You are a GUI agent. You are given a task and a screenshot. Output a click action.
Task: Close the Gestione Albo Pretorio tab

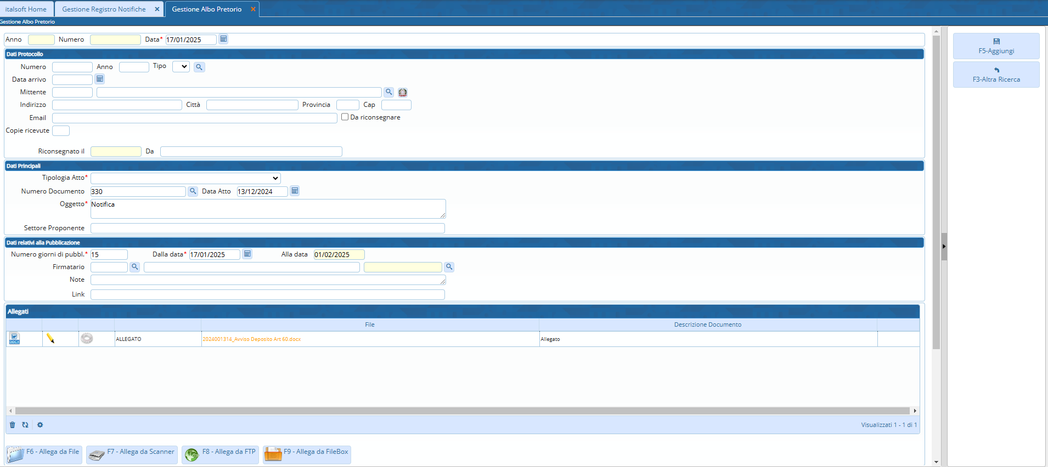coord(253,9)
